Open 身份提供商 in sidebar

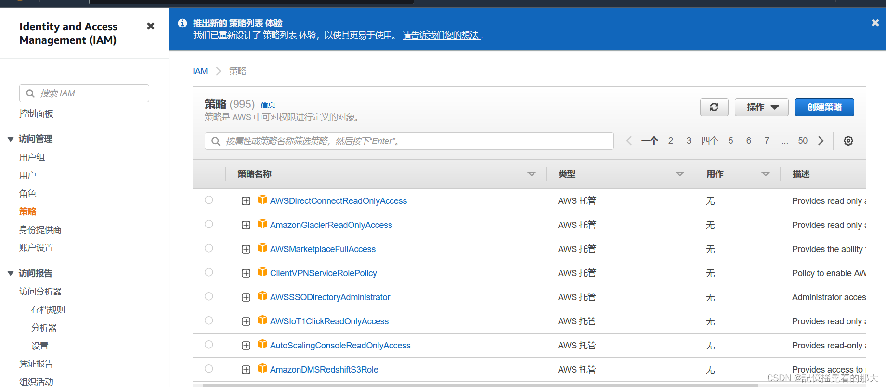[40, 230]
